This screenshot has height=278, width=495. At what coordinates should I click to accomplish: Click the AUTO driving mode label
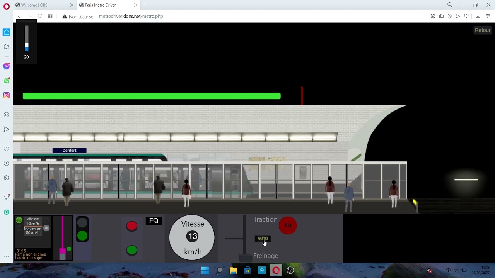[x=263, y=239]
